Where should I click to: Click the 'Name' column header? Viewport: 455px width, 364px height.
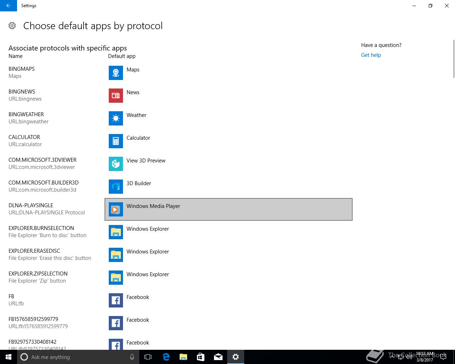pos(16,56)
